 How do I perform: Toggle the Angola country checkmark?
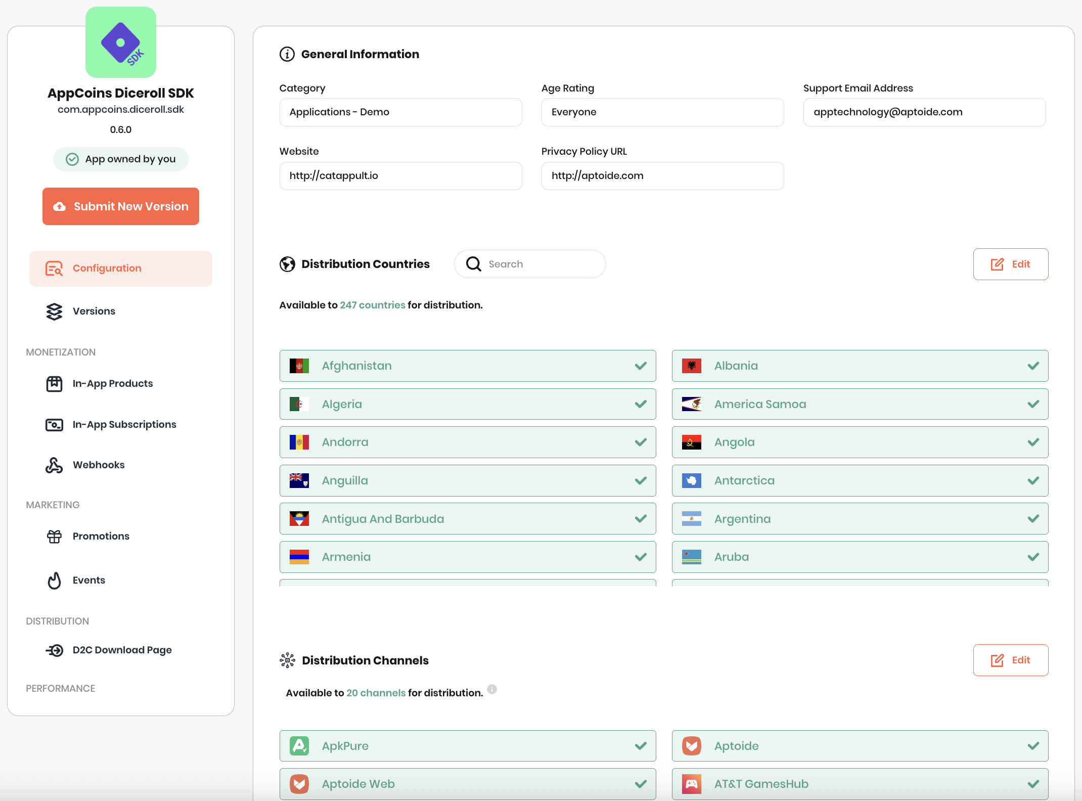pyautogui.click(x=1033, y=442)
